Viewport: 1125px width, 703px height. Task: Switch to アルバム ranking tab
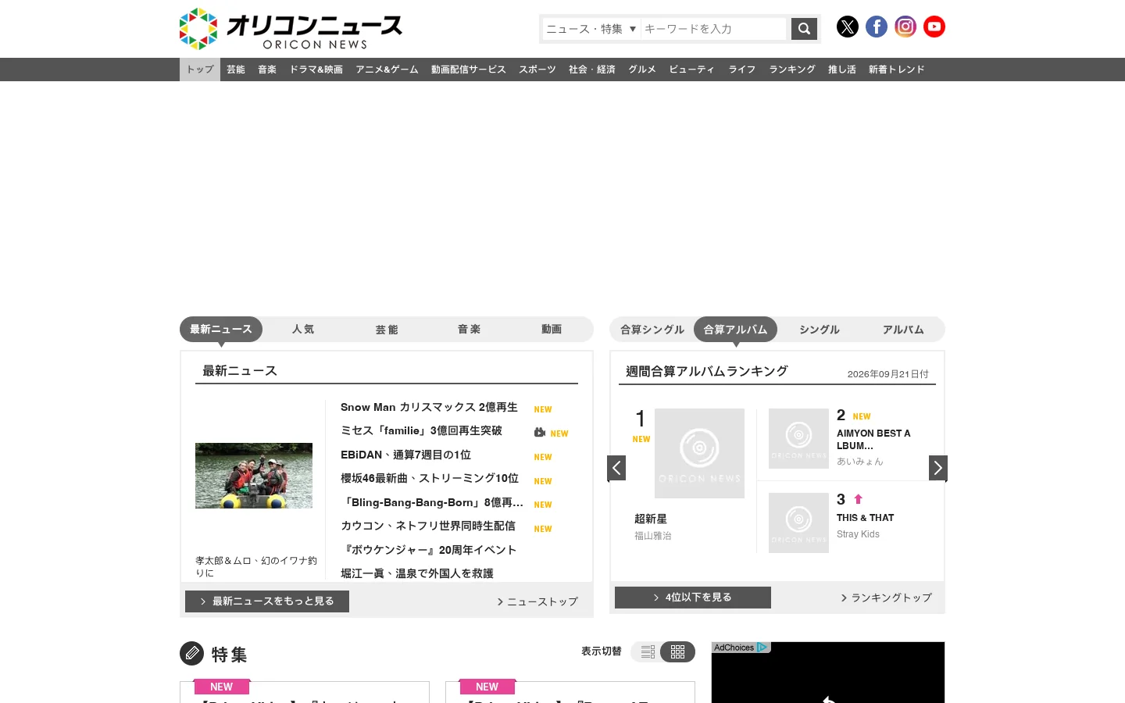903,329
